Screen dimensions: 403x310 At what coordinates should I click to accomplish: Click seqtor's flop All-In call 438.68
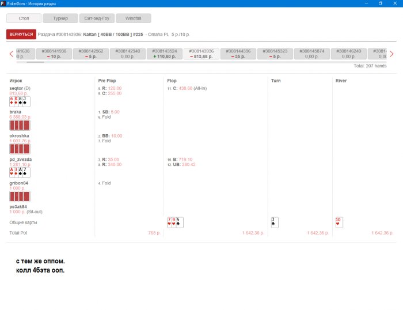tap(187, 88)
